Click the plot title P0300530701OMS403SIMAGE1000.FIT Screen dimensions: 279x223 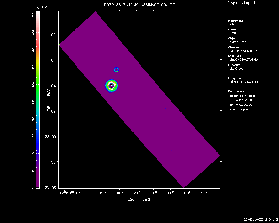coord(139,5)
